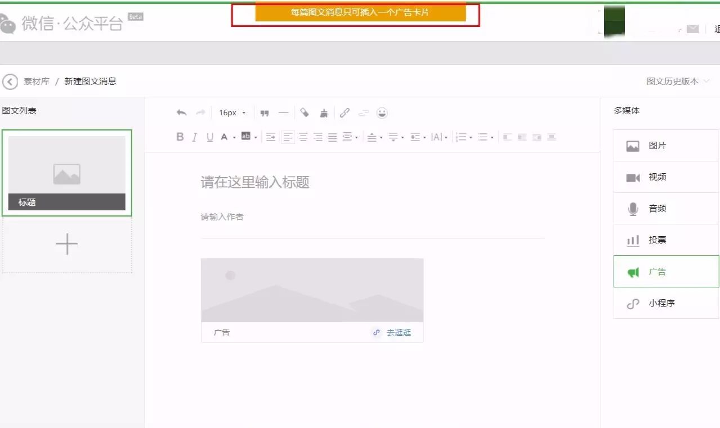The width and height of the screenshot is (720, 428).
Task: Insert a hyperlink with the link icon
Action: [345, 113]
